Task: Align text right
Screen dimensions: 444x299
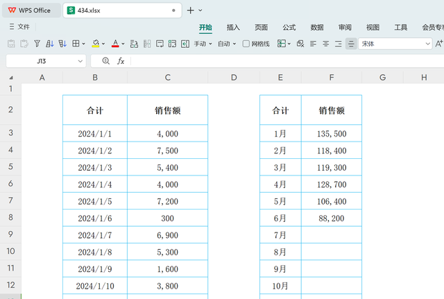Action: tap(339, 44)
